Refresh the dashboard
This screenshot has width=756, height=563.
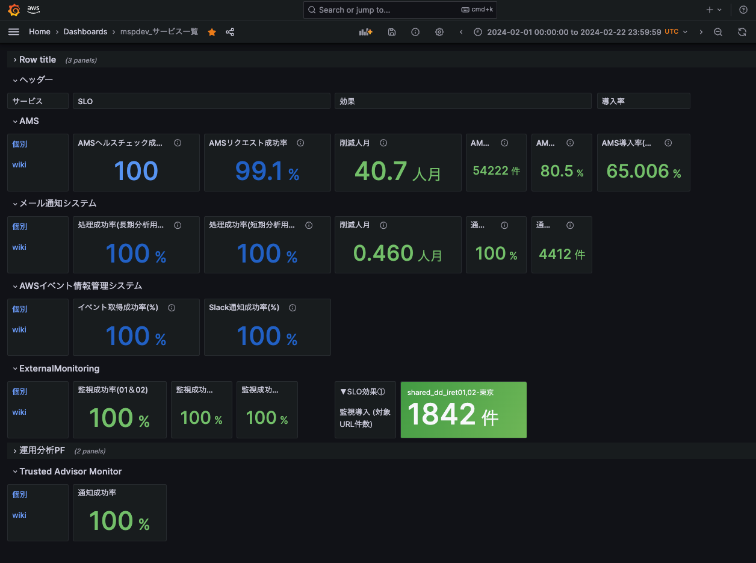(742, 32)
